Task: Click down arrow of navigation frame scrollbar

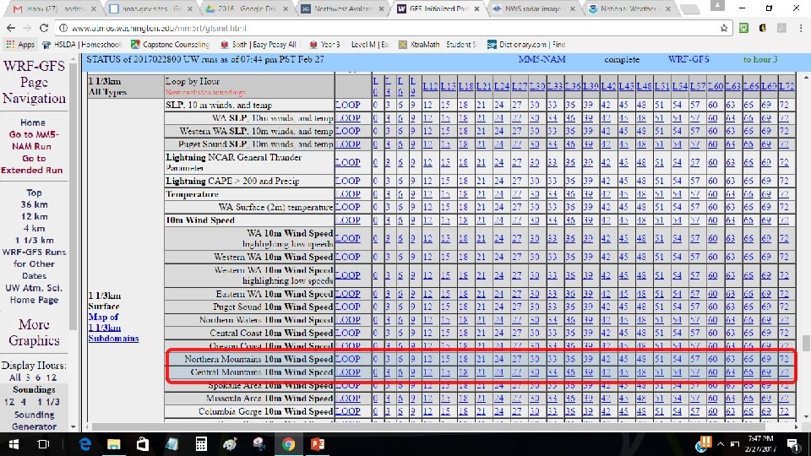Action: pyautogui.click(x=73, y=426)
